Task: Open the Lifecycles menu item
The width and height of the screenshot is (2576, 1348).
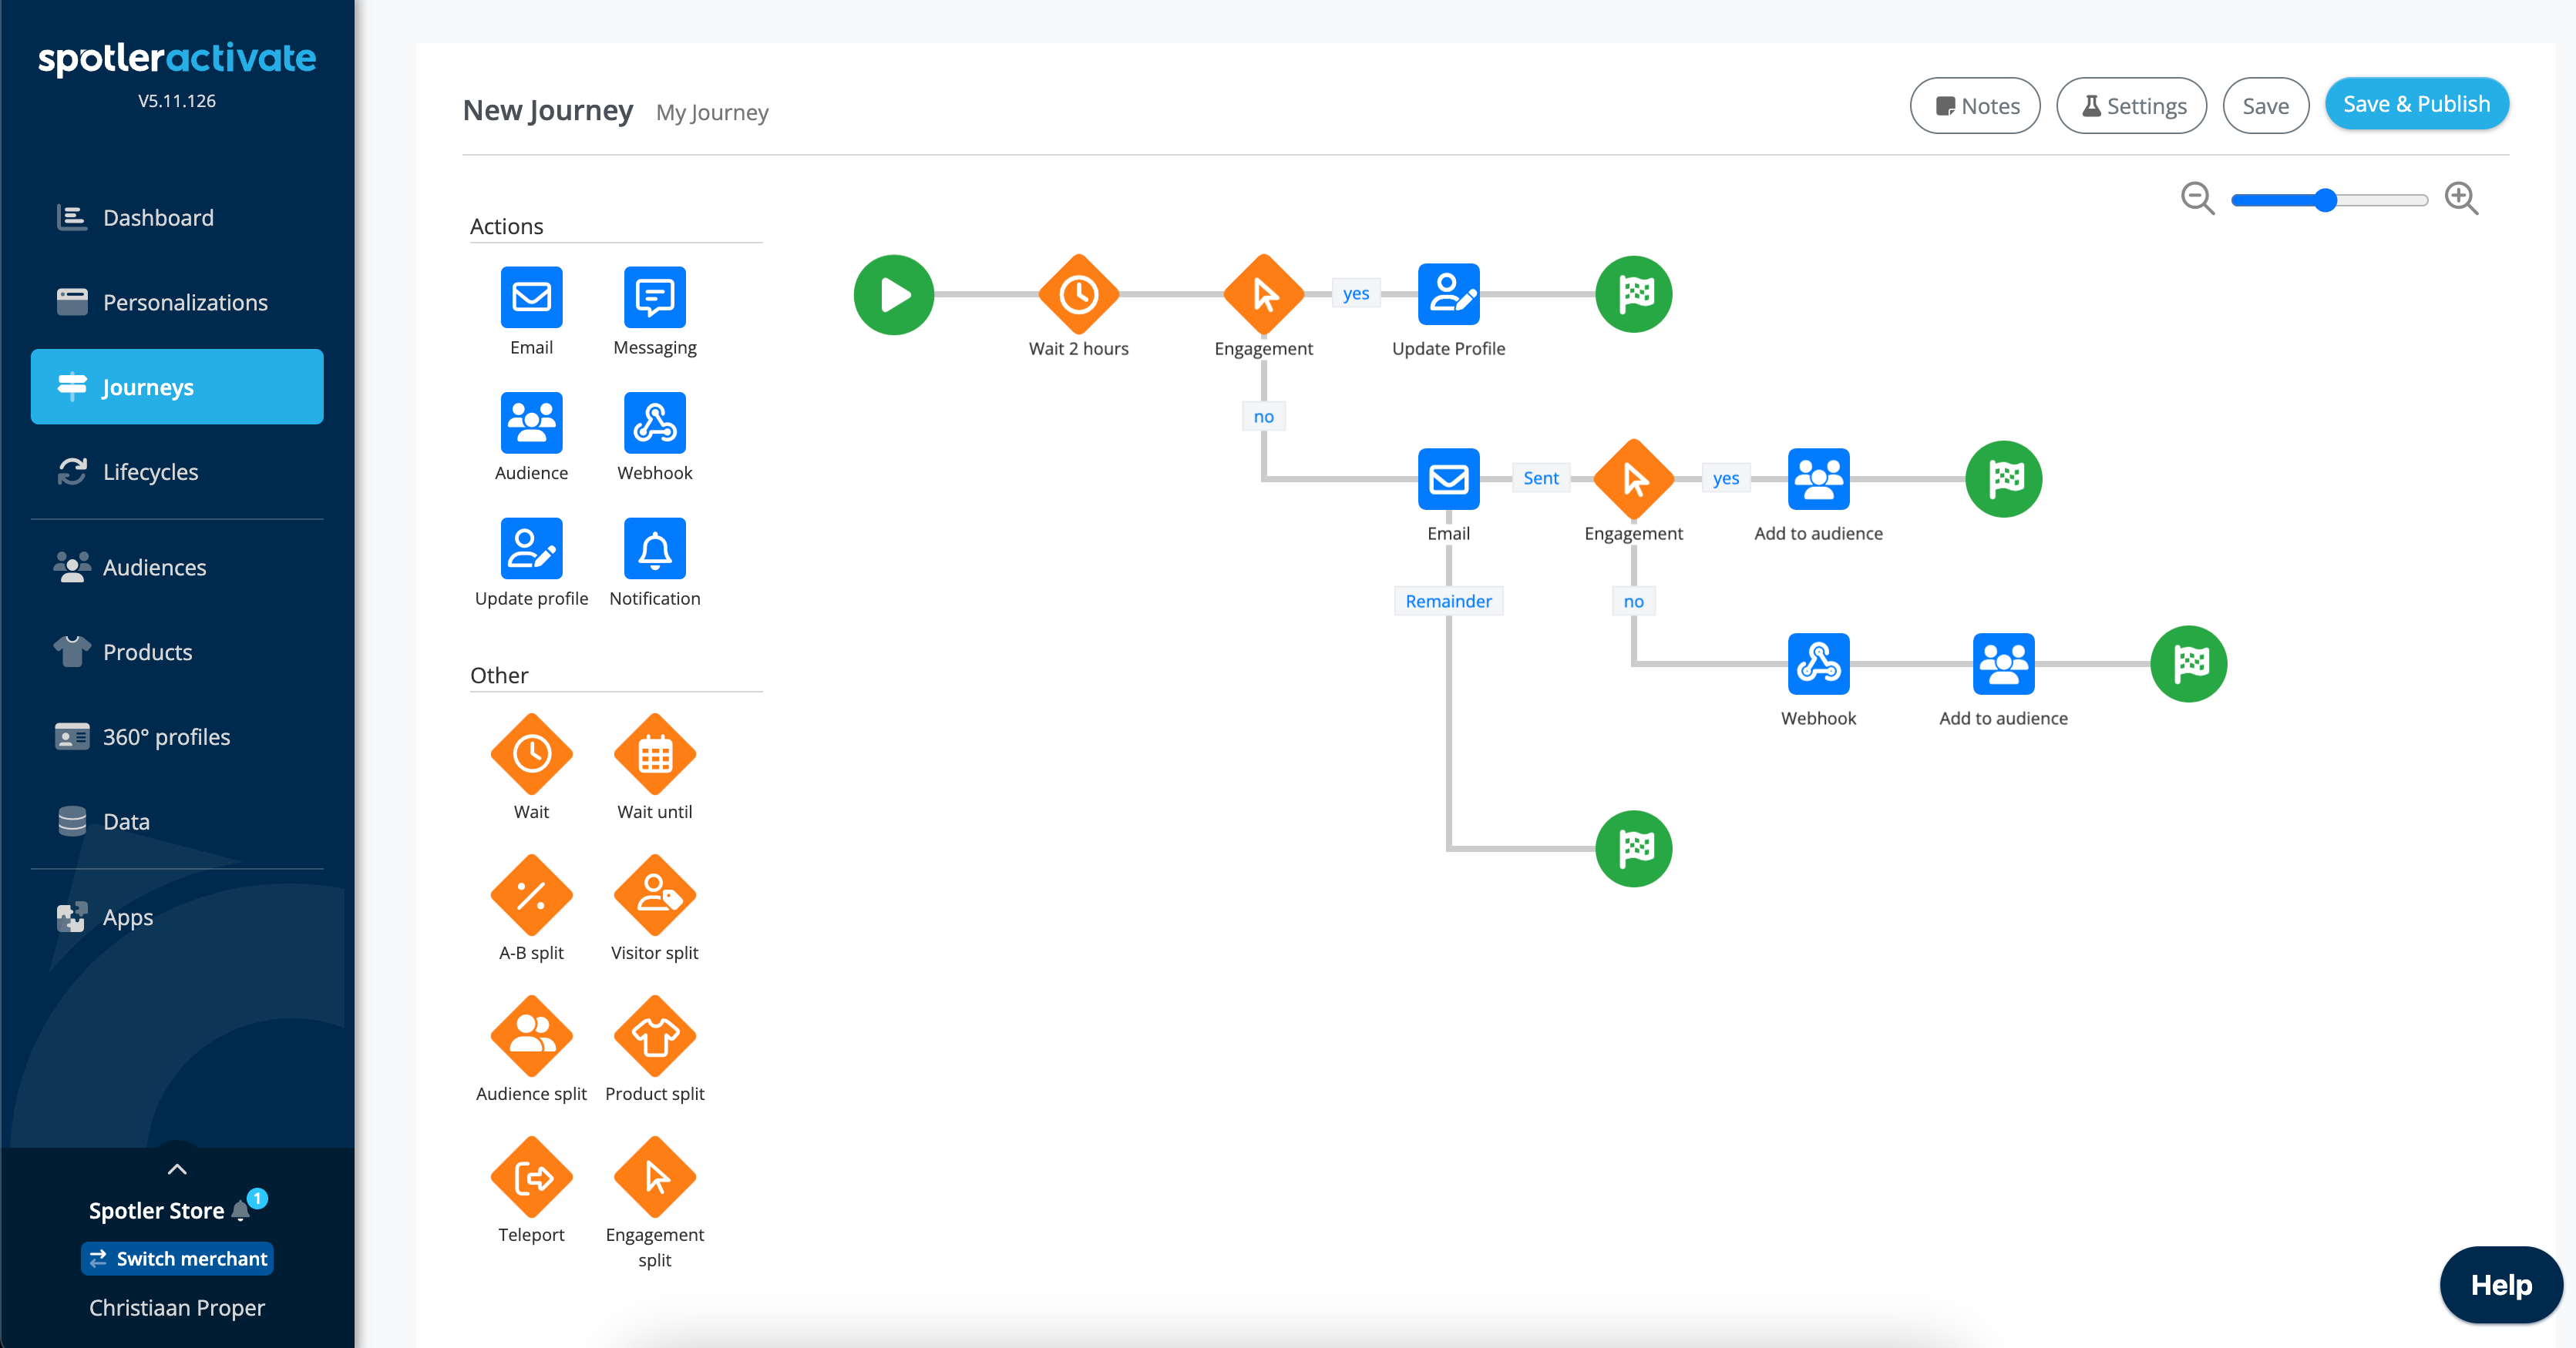Action: click(x=177, y=471)
